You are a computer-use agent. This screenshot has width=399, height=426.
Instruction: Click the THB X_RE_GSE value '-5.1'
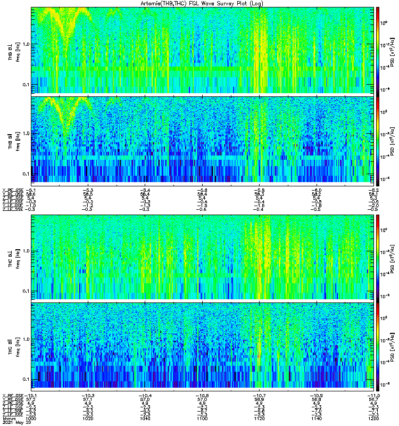coord(31,190)
